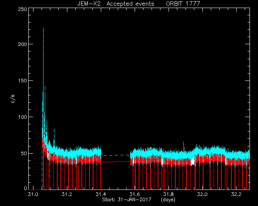This screenshot has width=258, height=206.
Task: Click the dashed cyan line in data gap
Action: click(x=116, y=155)
